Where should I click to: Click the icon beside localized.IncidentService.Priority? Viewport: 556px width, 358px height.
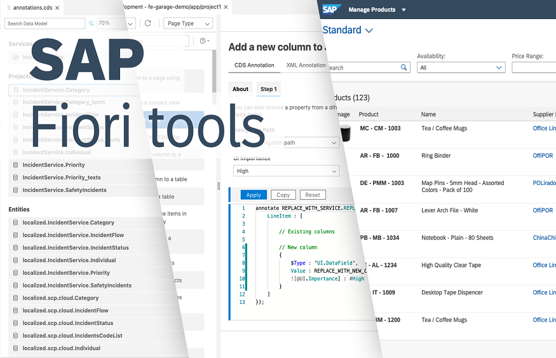16,273
